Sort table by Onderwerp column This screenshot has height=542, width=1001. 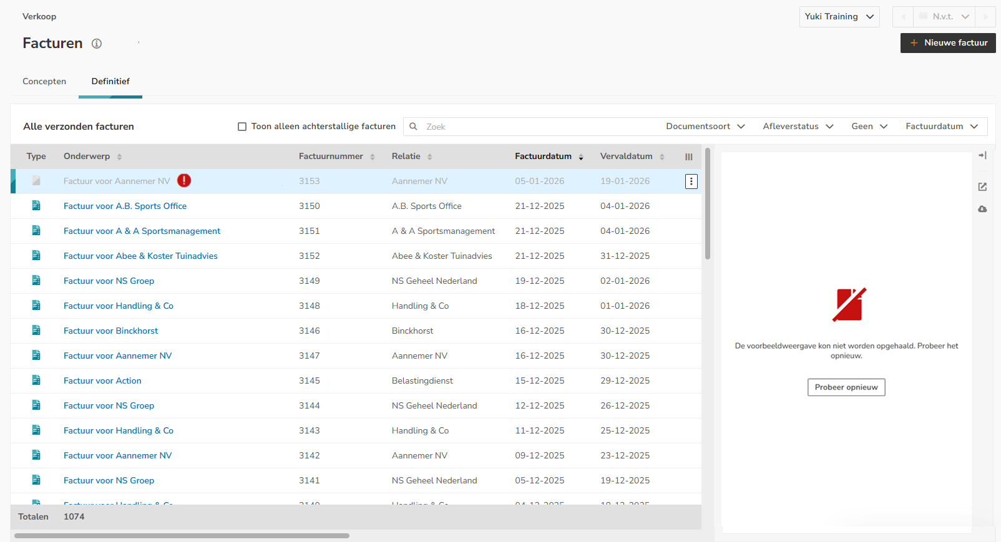coord(92,157)
